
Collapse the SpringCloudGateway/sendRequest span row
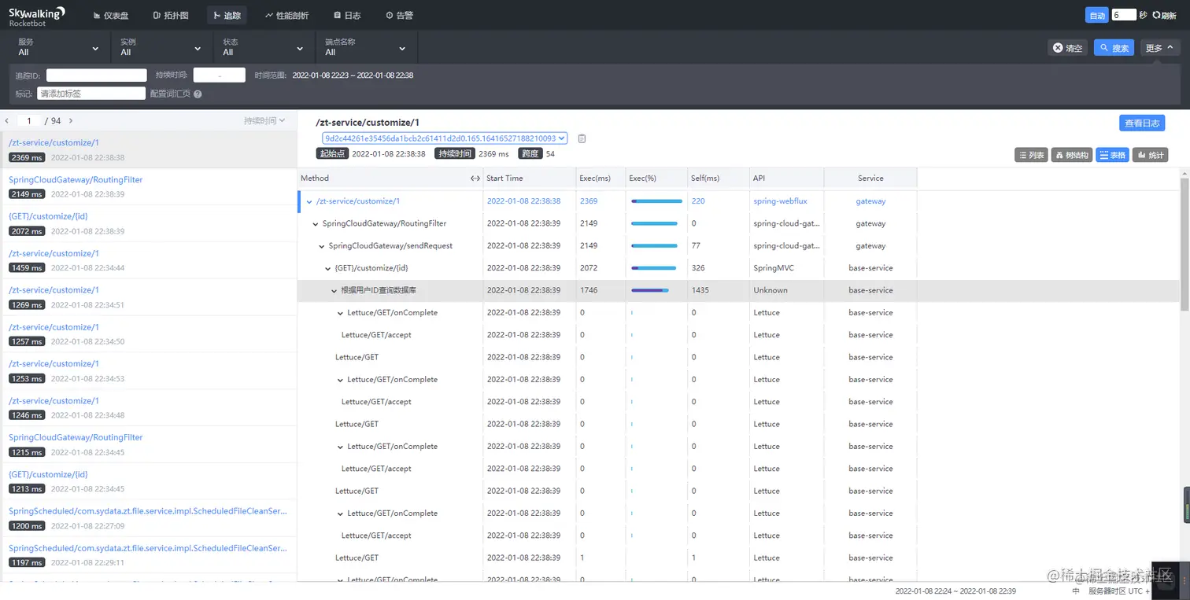click(322, 246)
